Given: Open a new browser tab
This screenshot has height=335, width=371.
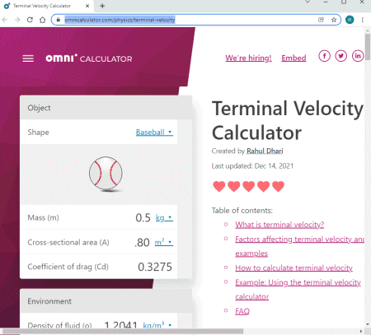Looking at the screenshot, I should 102,6.
